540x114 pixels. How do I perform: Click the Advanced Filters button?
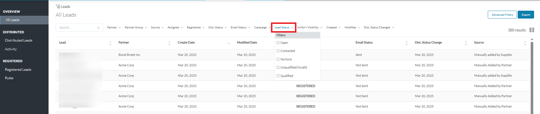coord(502,15)
